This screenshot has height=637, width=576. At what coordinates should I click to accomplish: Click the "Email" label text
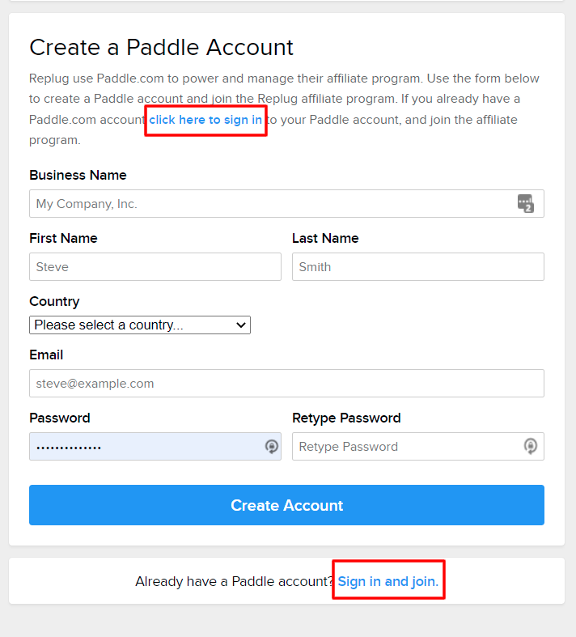tap(46, 355)
